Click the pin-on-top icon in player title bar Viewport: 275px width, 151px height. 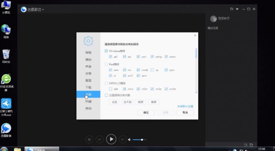(237, 9)
